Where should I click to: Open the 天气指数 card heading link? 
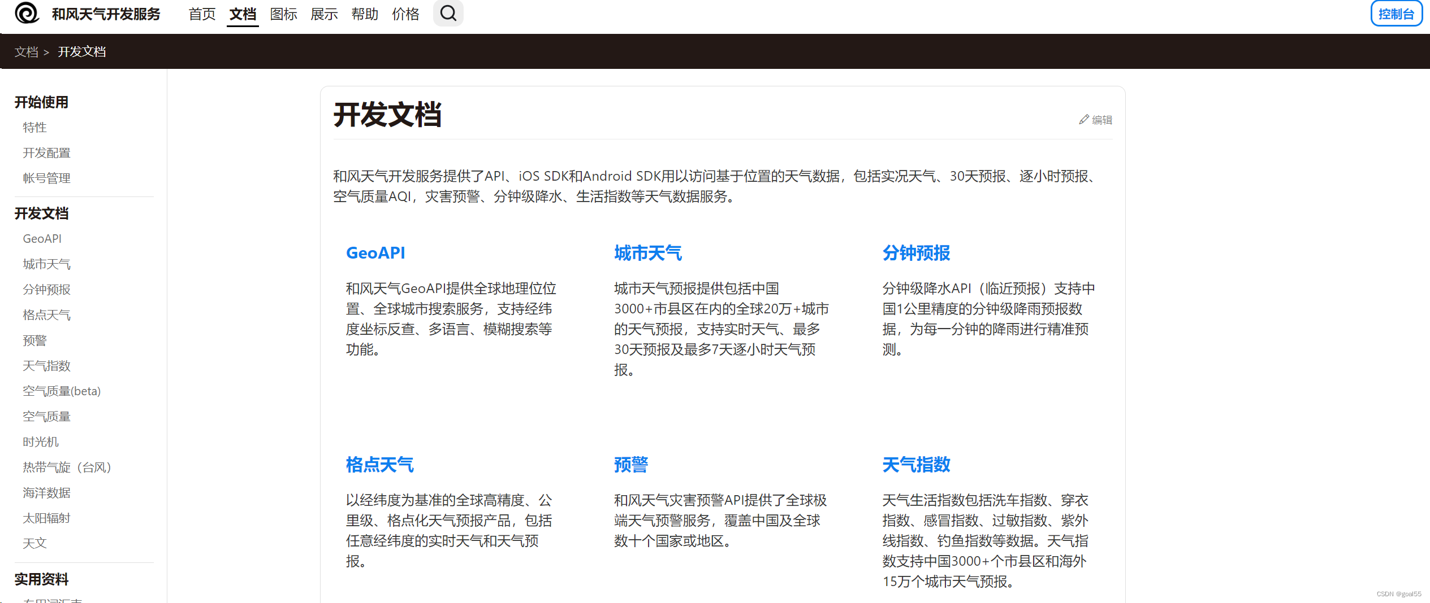click(916, 465)
